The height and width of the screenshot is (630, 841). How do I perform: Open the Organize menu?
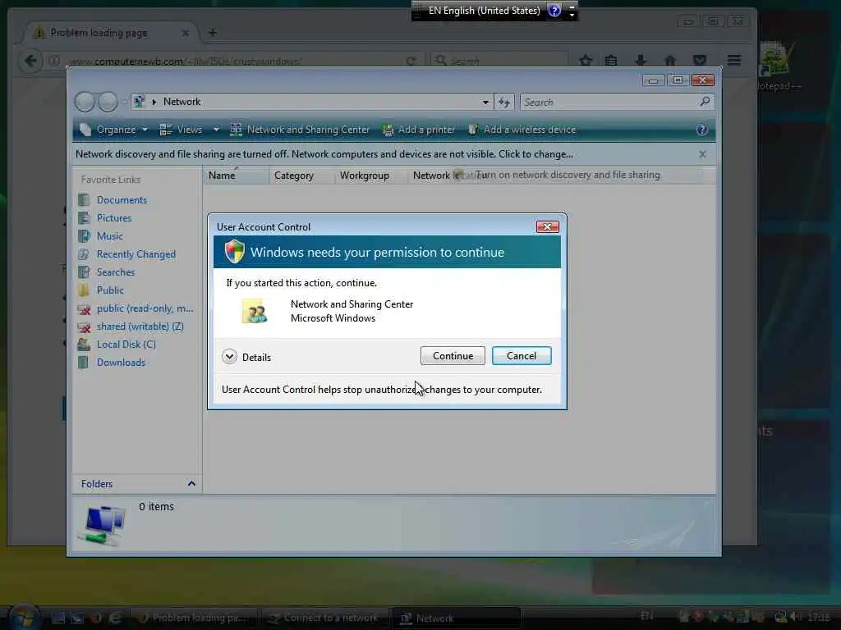pos(113,130)
